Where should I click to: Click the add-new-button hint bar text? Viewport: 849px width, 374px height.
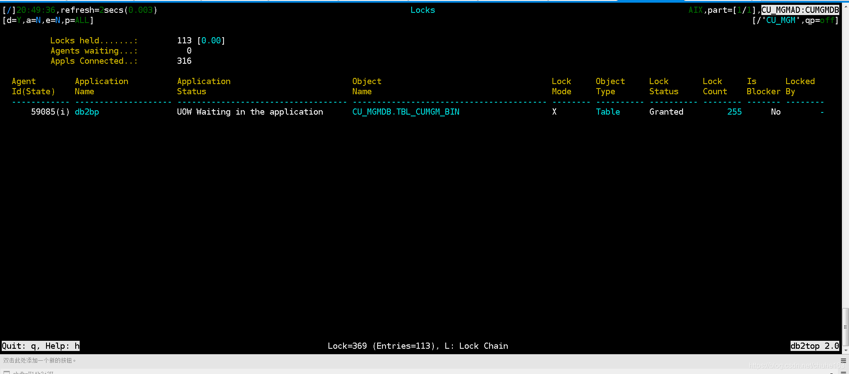pos(39,361)
